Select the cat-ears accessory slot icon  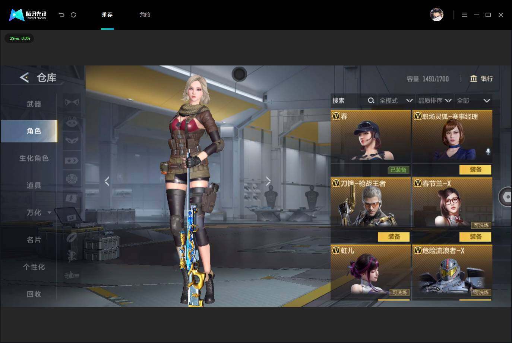[x=72, y=102]
